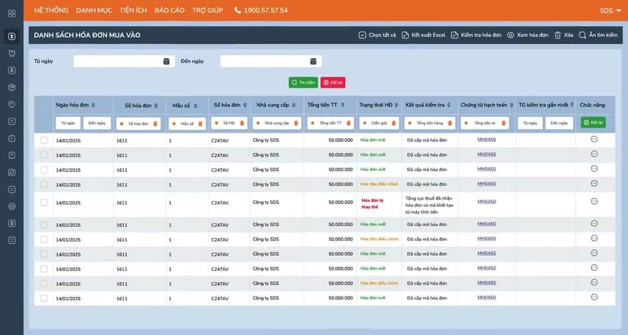Click the Mẫu số filter field

point(187,124)
